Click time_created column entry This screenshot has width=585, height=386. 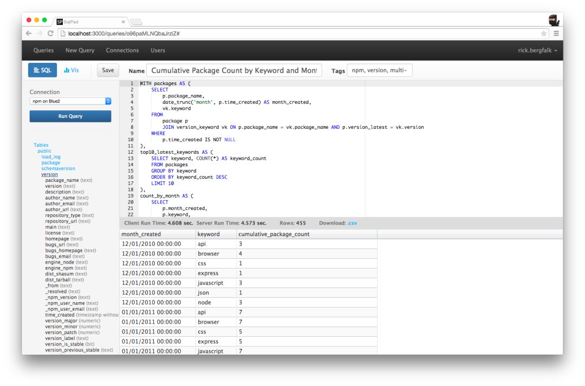click(x=82, y=315)
